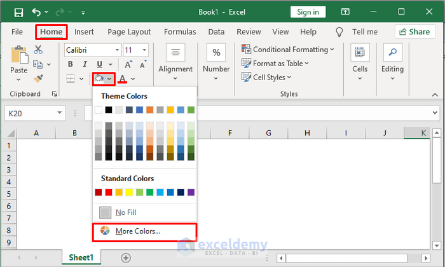Image resolution: width=445 pixels, height=267 pixels.
Task: Click the Sign in button
Action: (308, 12)
